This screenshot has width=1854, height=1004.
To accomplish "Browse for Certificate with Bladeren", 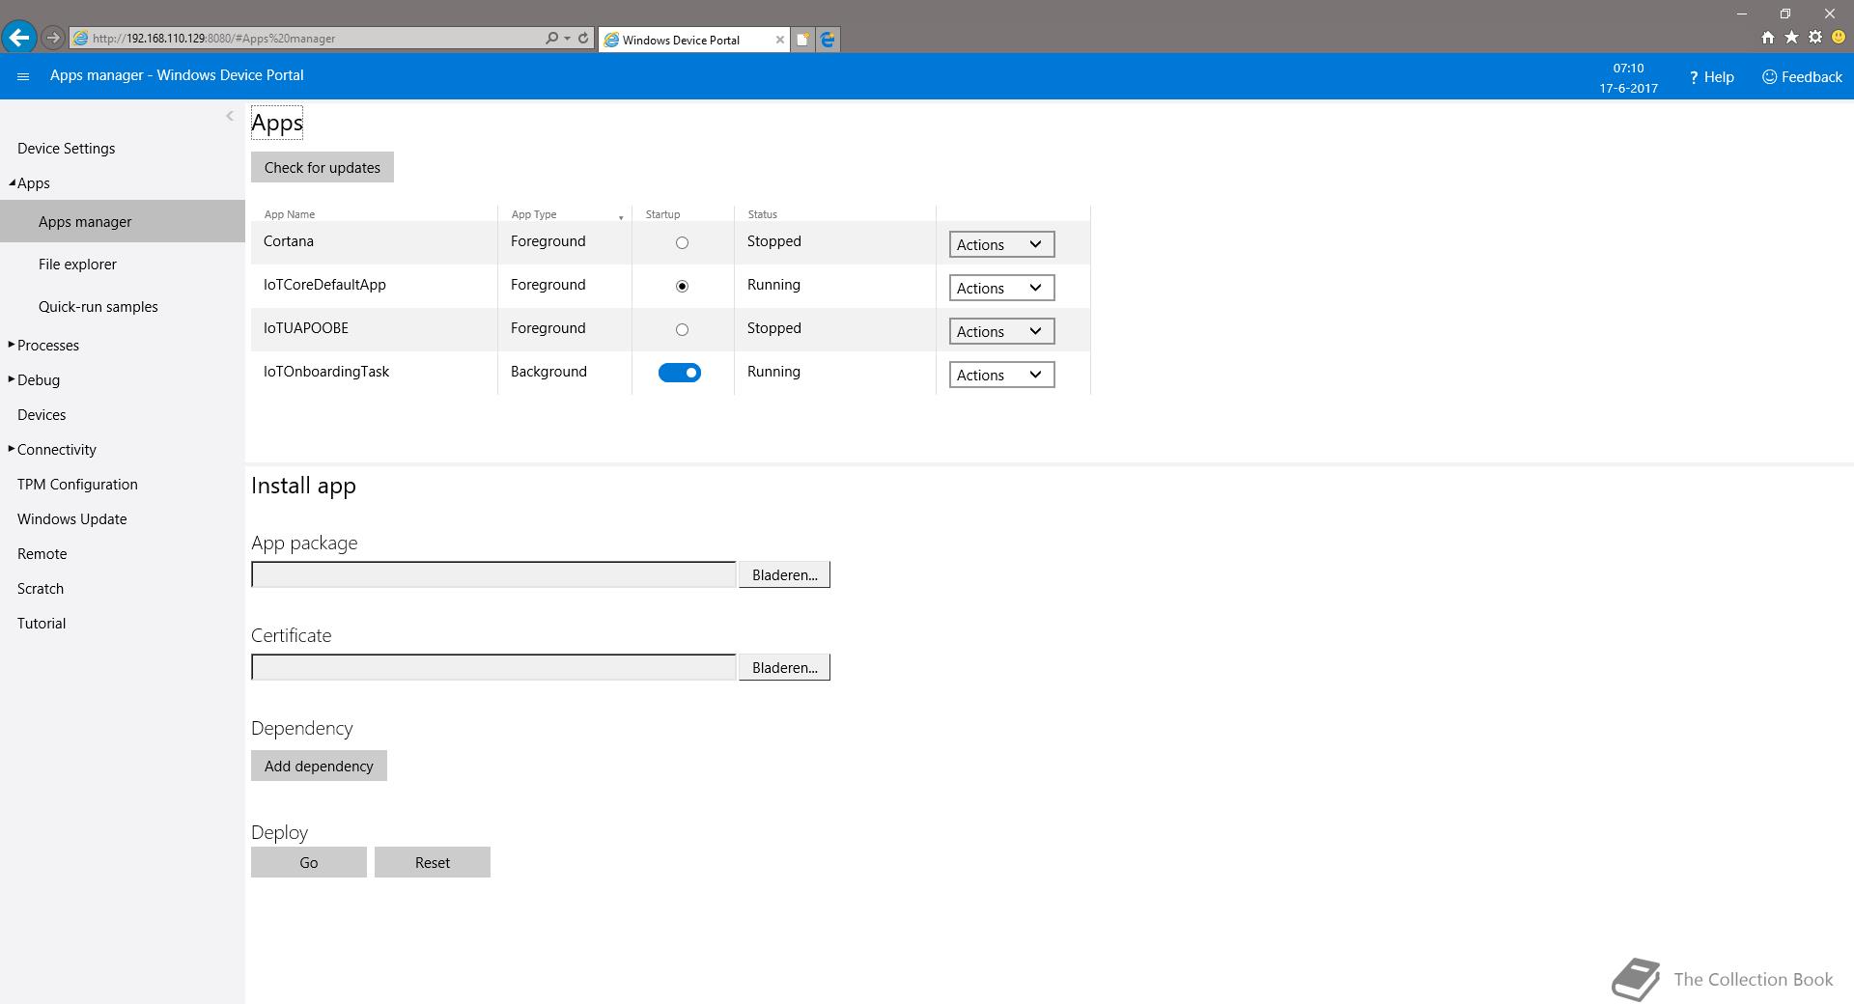I will pos(784,667).
